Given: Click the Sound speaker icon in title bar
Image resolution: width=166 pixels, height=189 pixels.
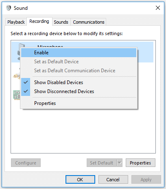Looking at the screenshot, I should click(9, 8).
